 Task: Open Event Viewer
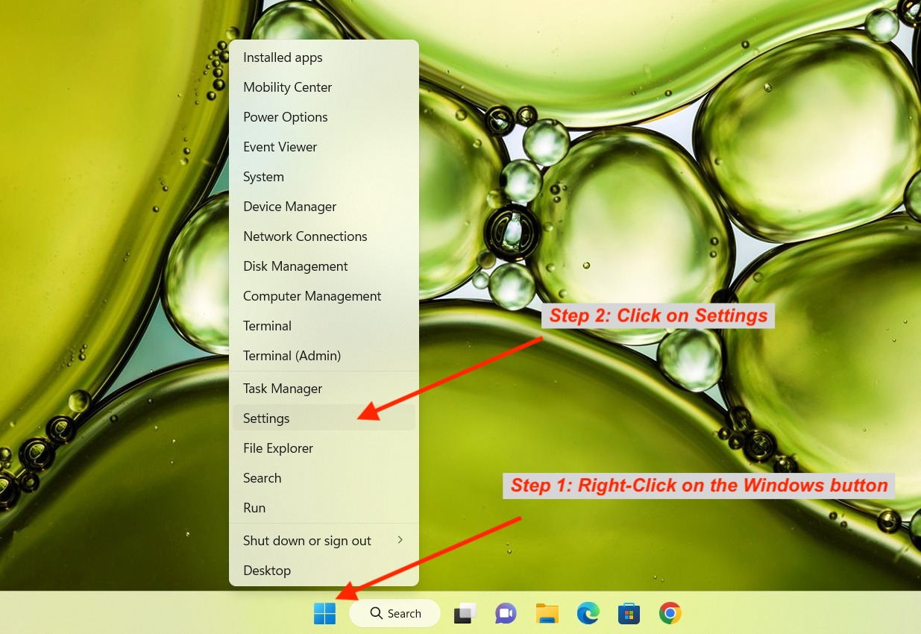point(280,146)
